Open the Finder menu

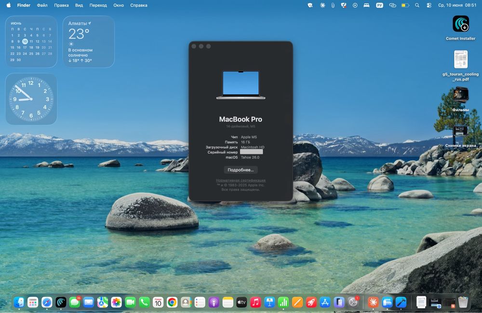24,5
